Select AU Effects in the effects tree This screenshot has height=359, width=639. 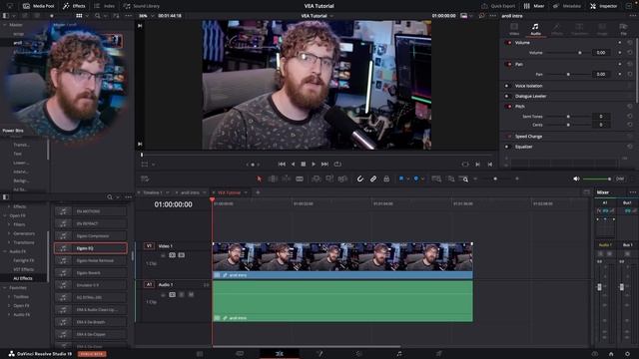[x=23, y=278]
